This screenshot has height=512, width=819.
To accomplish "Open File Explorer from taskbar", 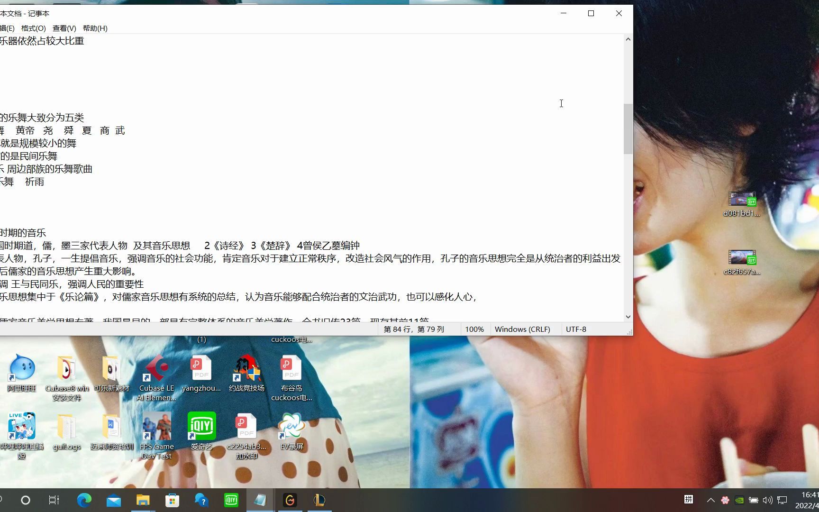I will pos(143,500).
